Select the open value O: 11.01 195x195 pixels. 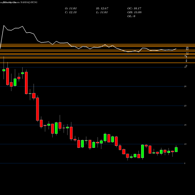71,9
